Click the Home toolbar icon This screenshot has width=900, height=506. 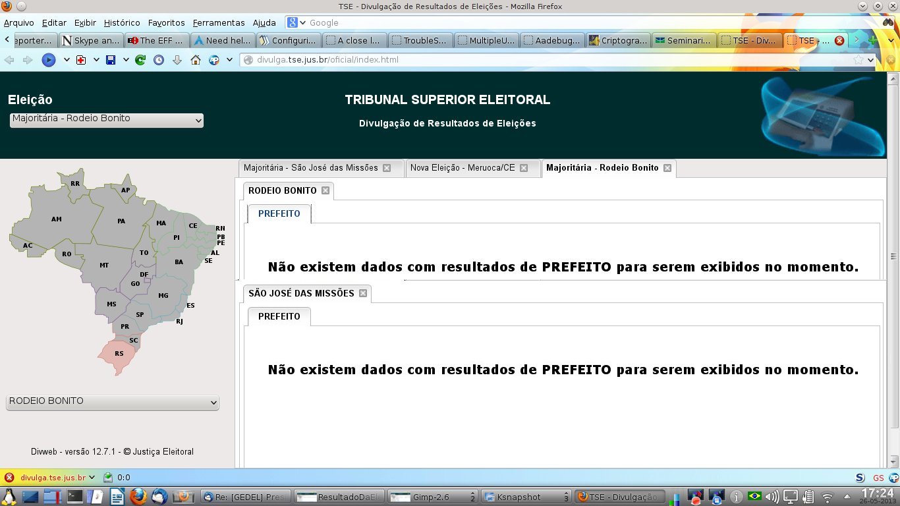coord(195,60)
